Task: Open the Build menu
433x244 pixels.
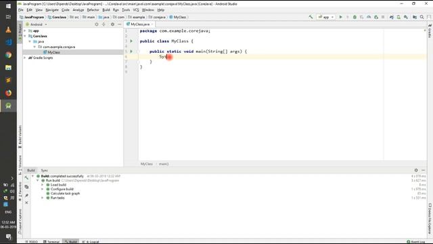Action: (106, 10)
